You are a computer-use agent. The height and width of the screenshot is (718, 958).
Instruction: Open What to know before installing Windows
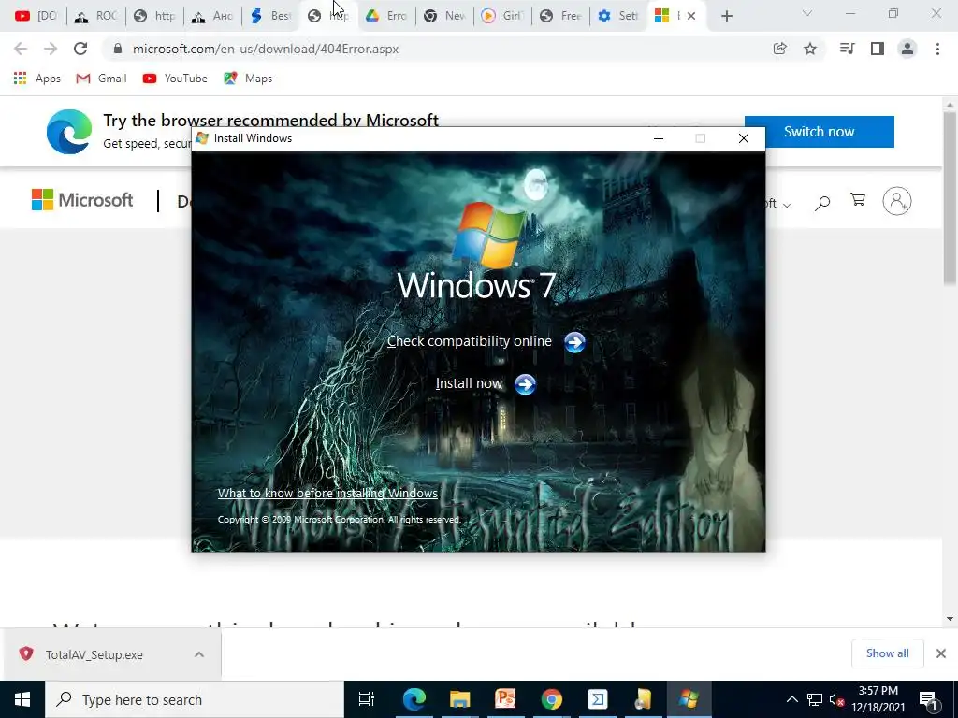coord(327,494)
